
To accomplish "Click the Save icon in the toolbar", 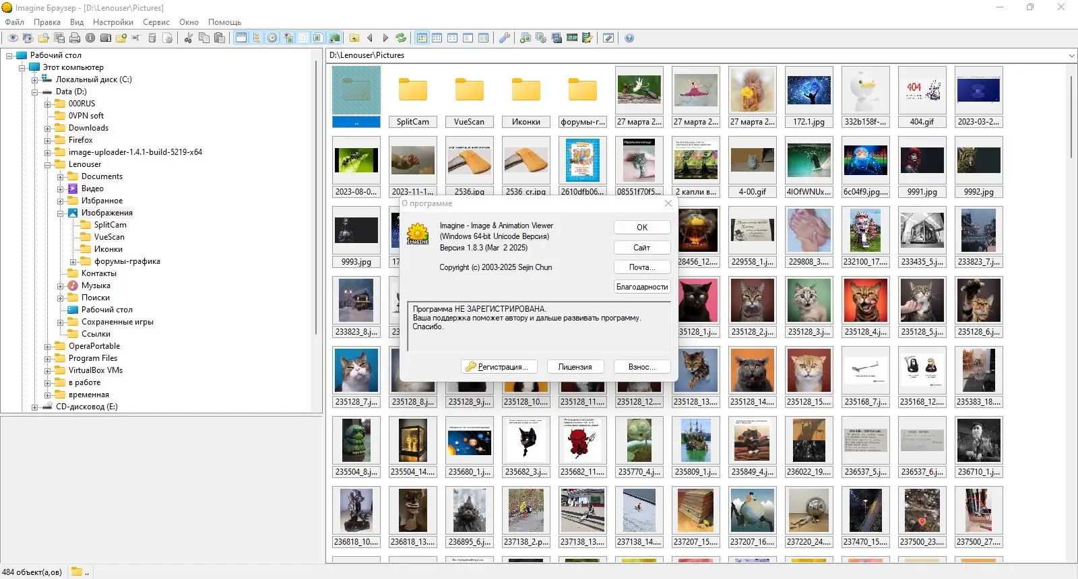I will pyautogui.click(x=59, y=38).
